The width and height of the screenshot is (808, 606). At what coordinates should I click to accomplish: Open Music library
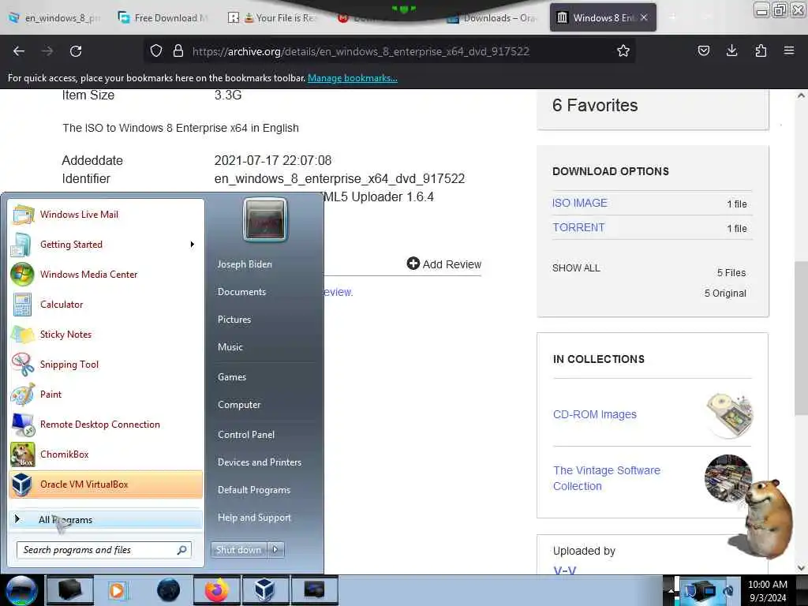tap(230, 347)
